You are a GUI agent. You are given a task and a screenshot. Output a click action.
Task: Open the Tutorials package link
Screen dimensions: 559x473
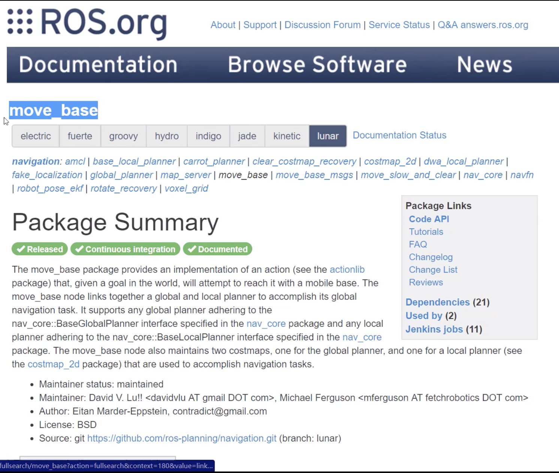(426, 232)
